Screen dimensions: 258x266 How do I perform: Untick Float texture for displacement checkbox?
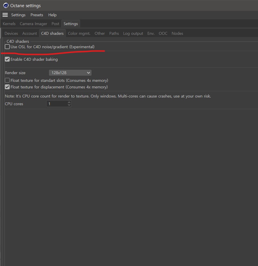(7, 87)
